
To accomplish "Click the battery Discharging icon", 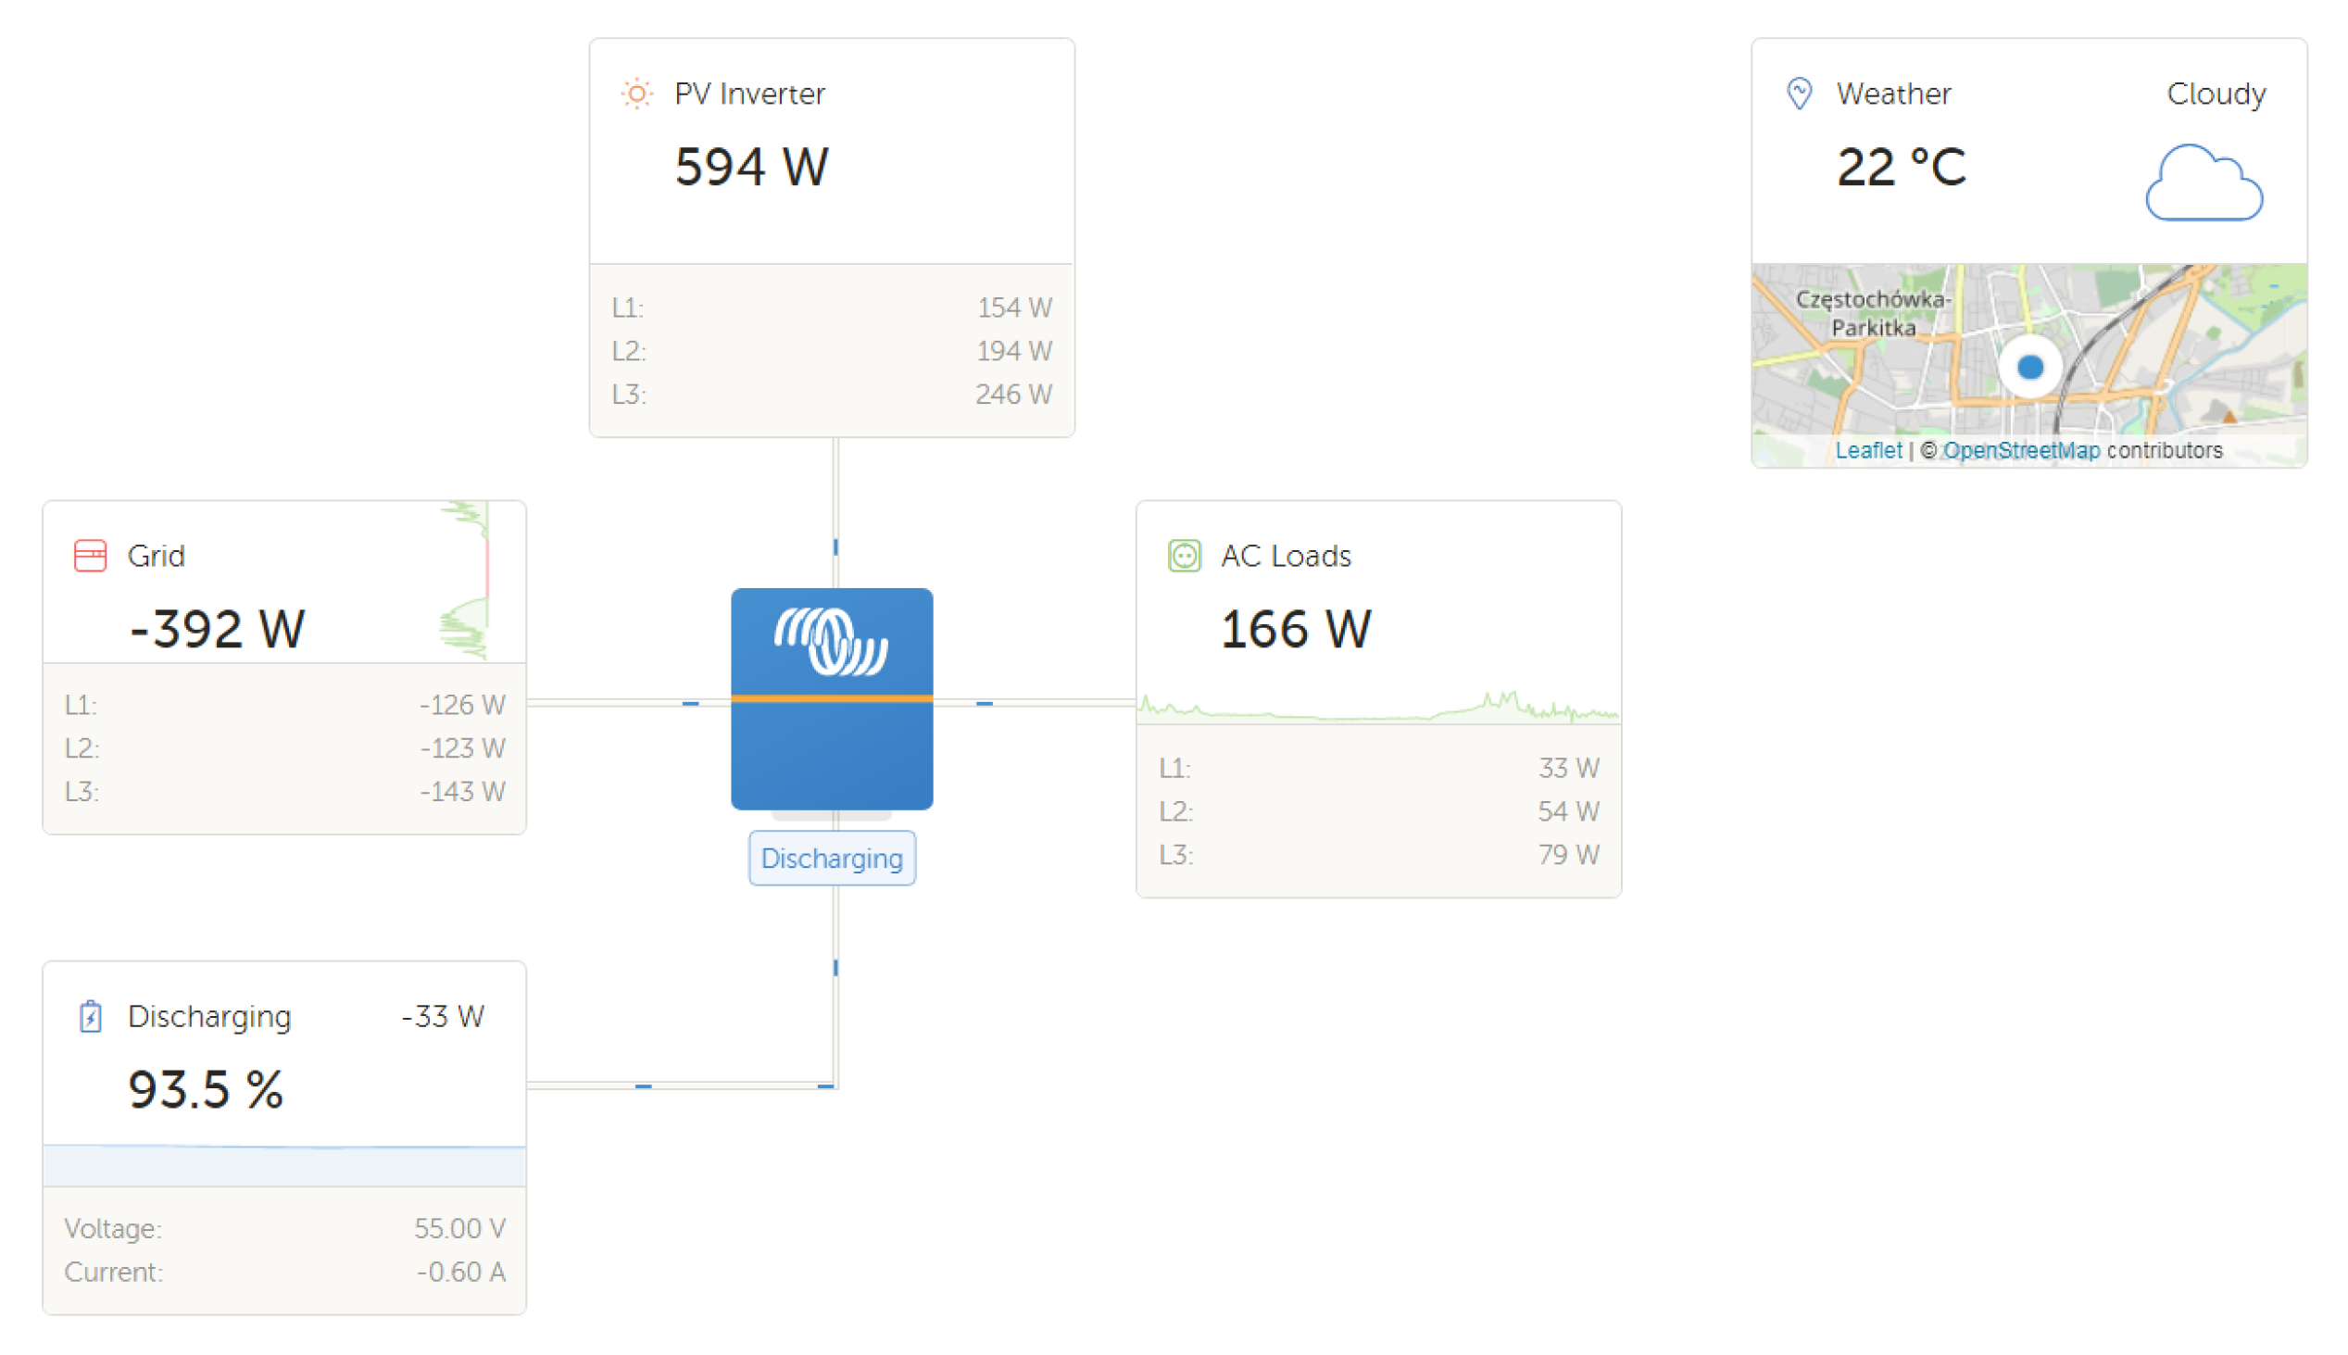I will [90, 1016].
